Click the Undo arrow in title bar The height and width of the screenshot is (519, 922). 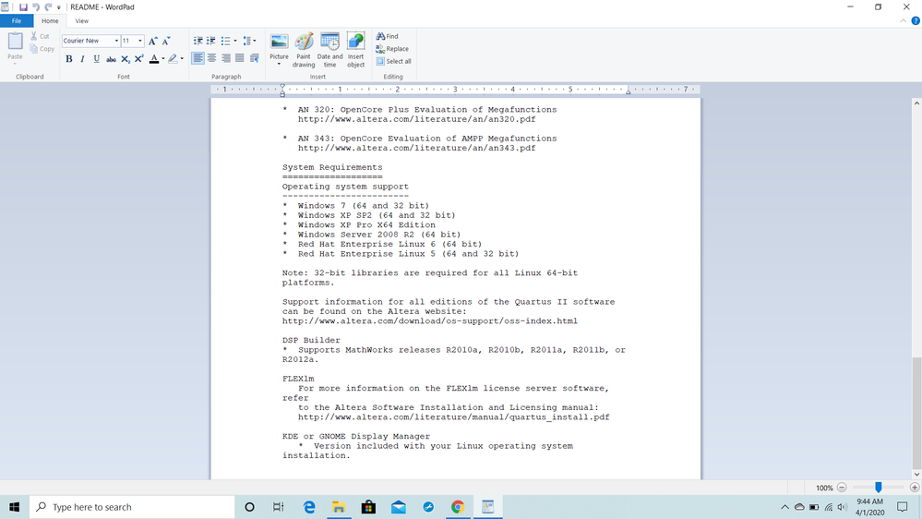pos(36,7)
